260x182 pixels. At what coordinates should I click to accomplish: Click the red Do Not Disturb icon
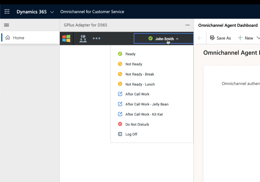tap(120, 124)
